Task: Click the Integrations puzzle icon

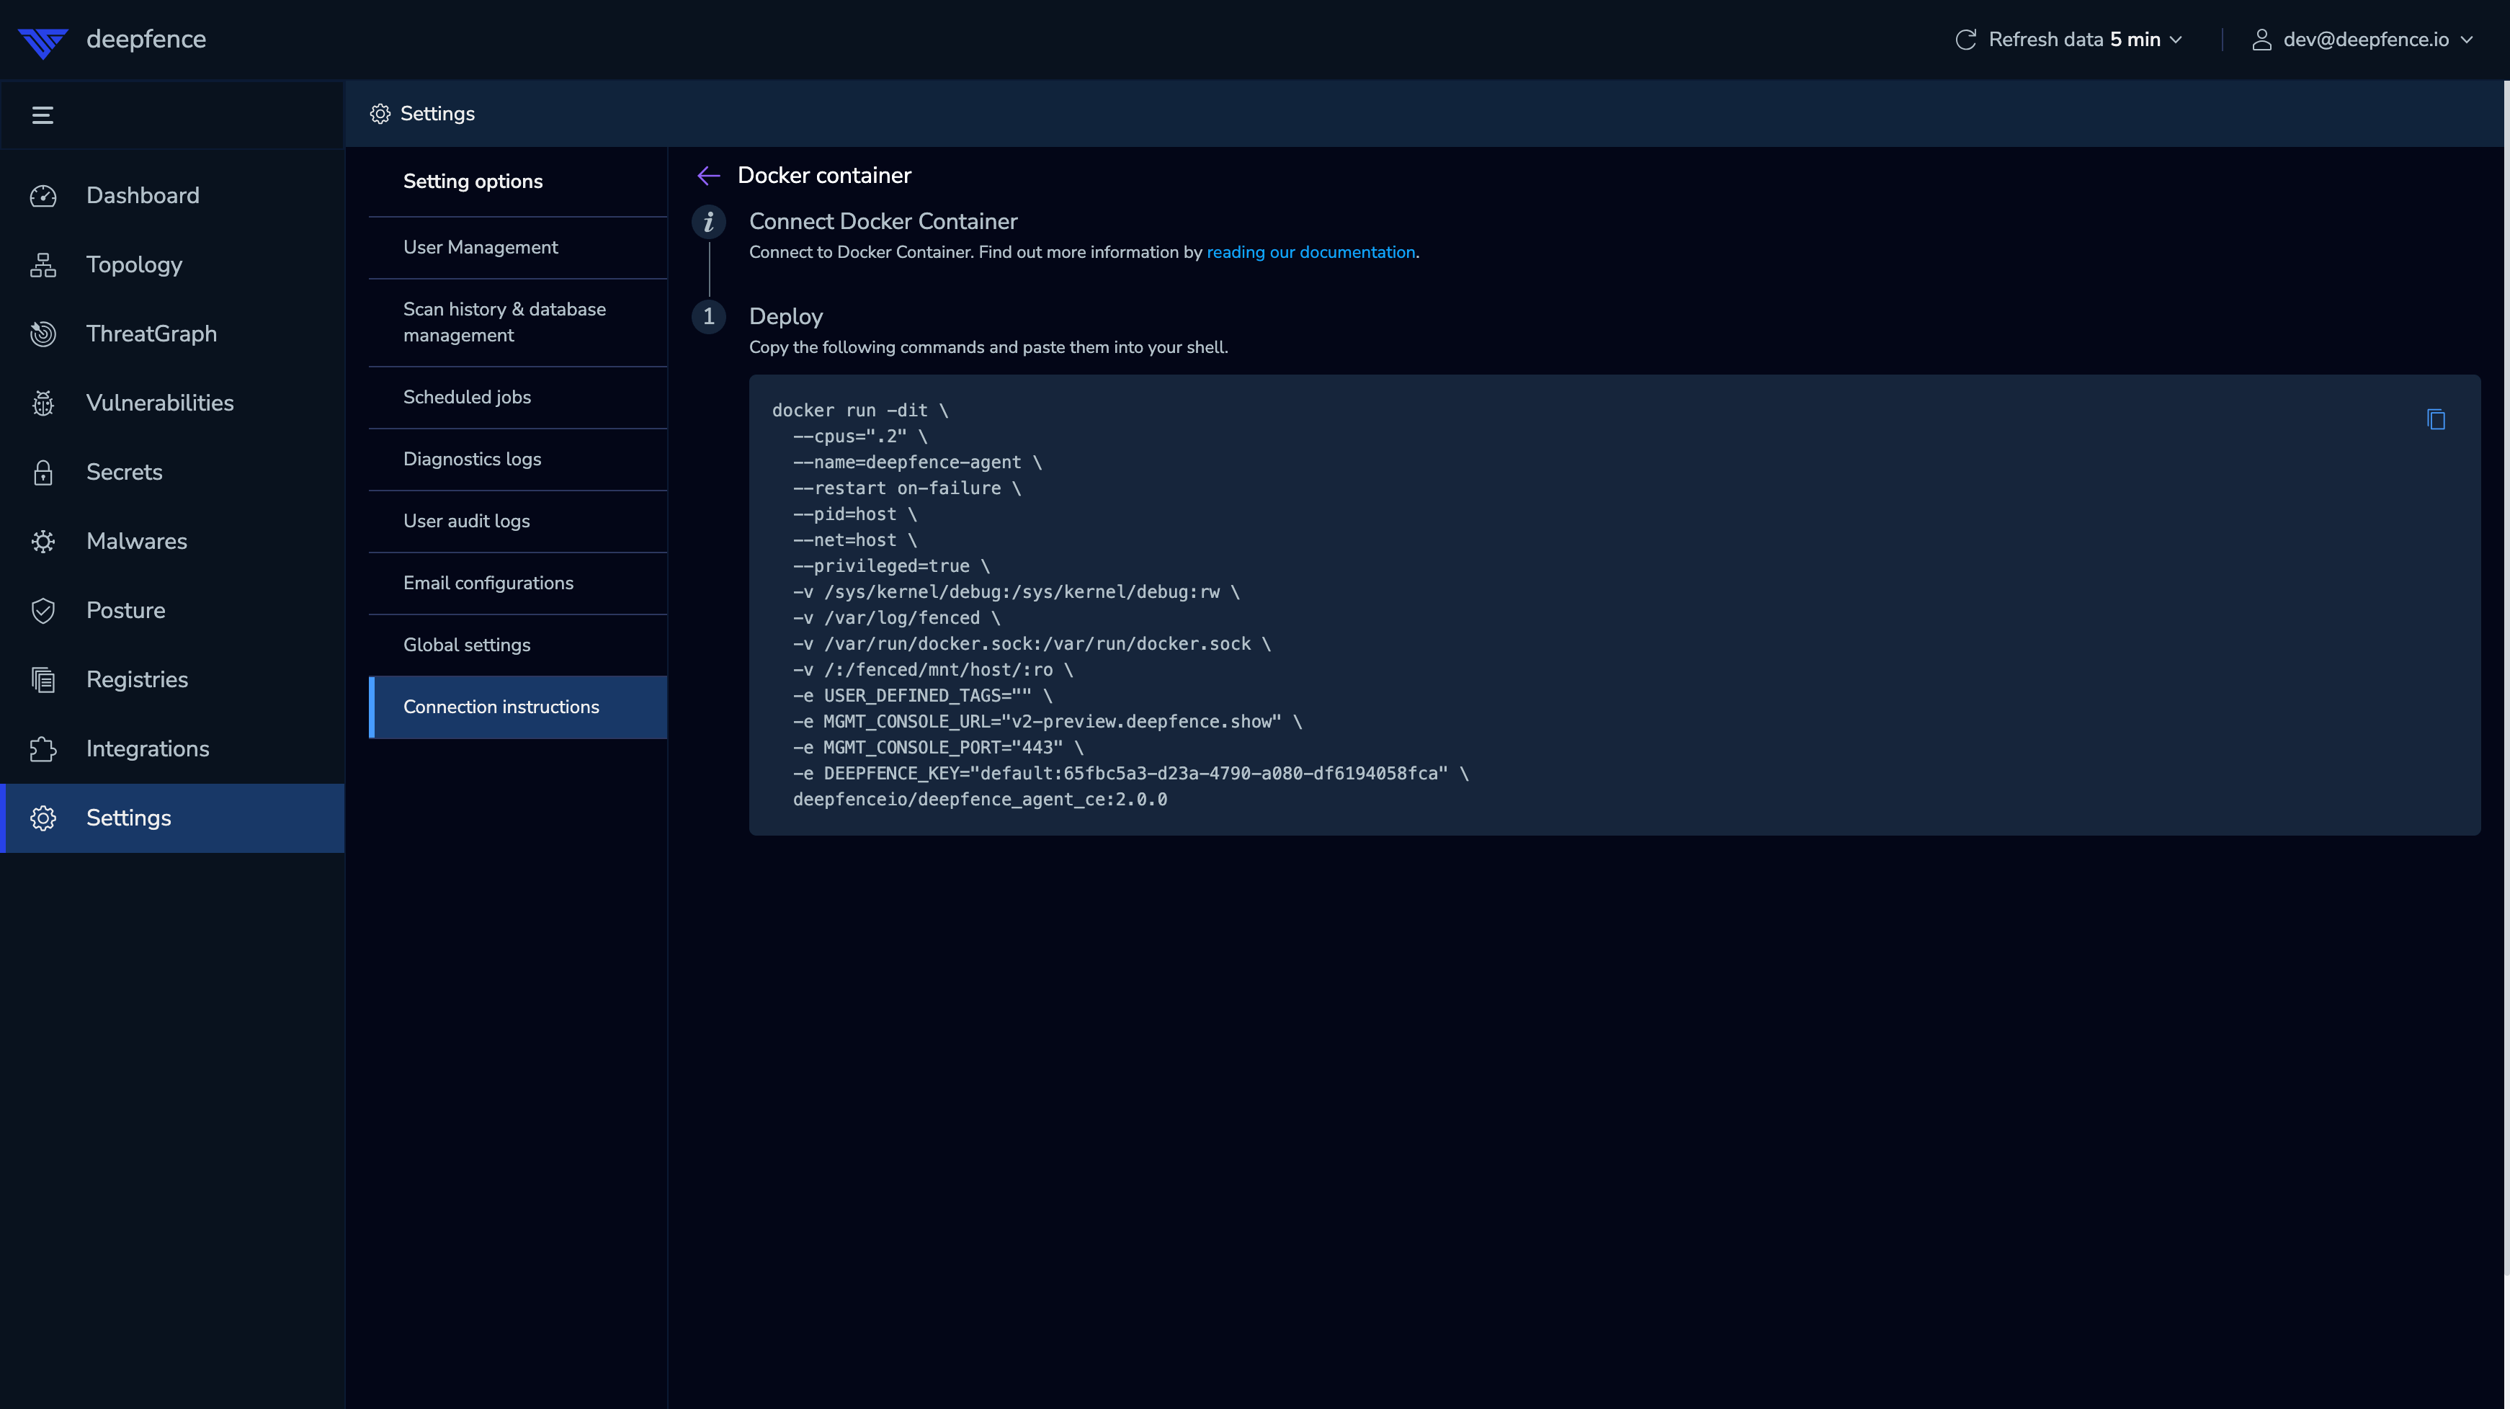Action: click(43, 749)
